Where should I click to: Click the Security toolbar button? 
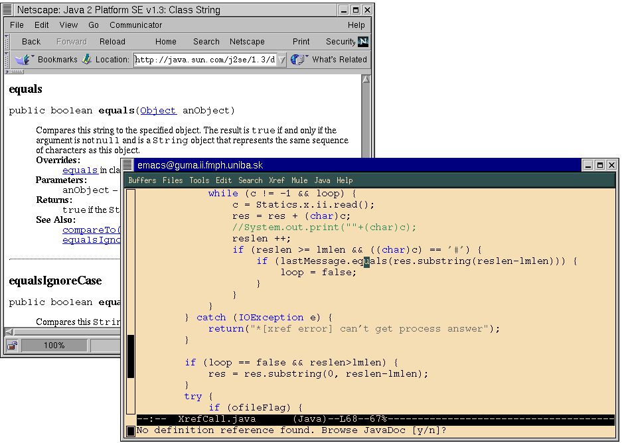pos(341,41)
